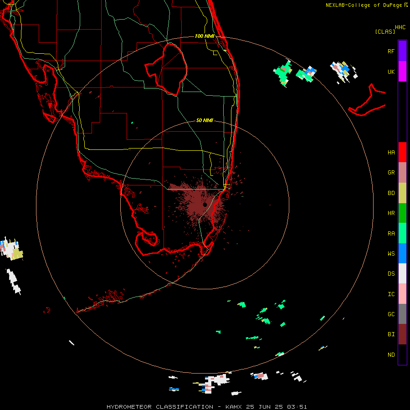Click the UK magenta legend swatch
The width and height of the screenshot is (410, 410).
pos(402,72)
